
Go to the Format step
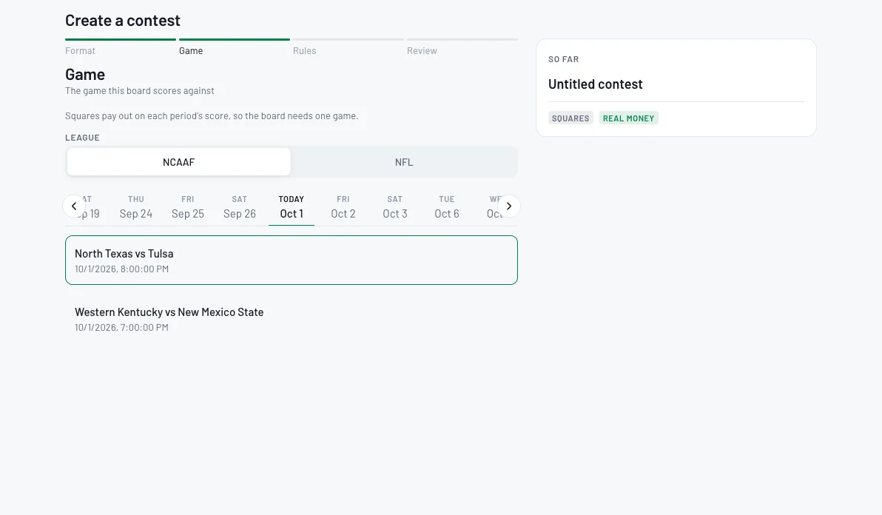(80, 50)
